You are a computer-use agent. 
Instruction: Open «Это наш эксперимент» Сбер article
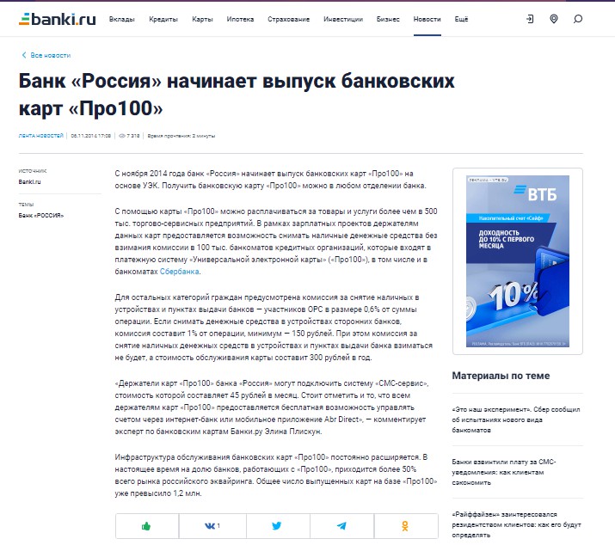pyautogui.click(x=516, y=419)
